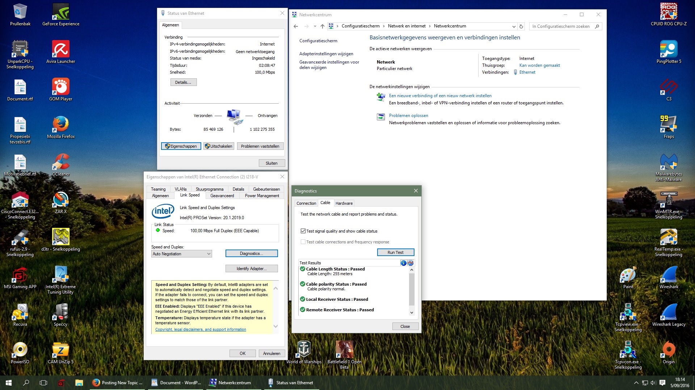Switch to the Hardware tab in Diagnostics
695x390 pixels.
tap(344, 203)
